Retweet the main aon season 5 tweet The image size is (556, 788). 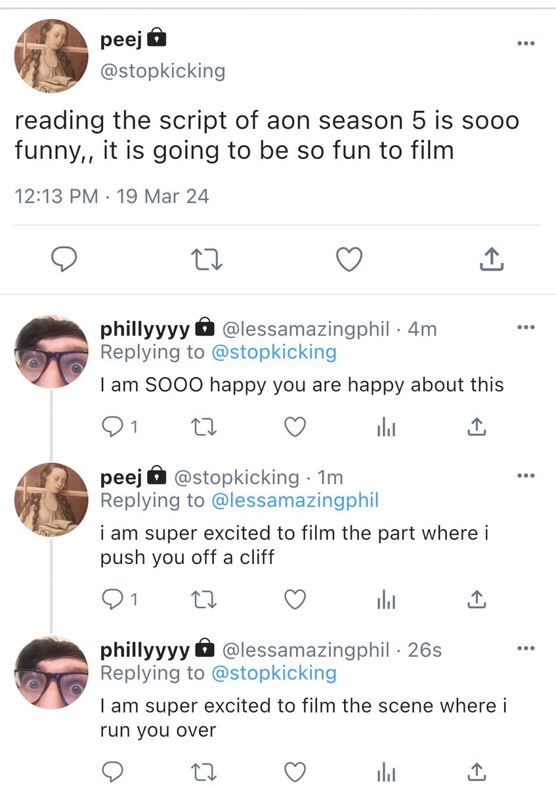point(207,261)
